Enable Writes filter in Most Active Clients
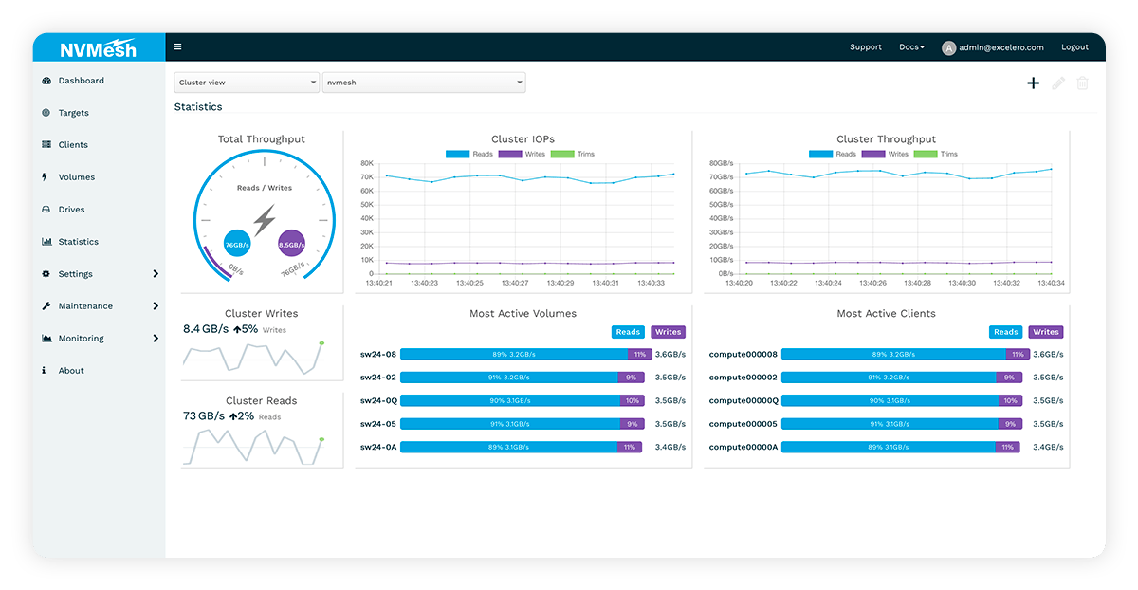The width and height of the screenshot is (1138, 590). [1045, 332]
